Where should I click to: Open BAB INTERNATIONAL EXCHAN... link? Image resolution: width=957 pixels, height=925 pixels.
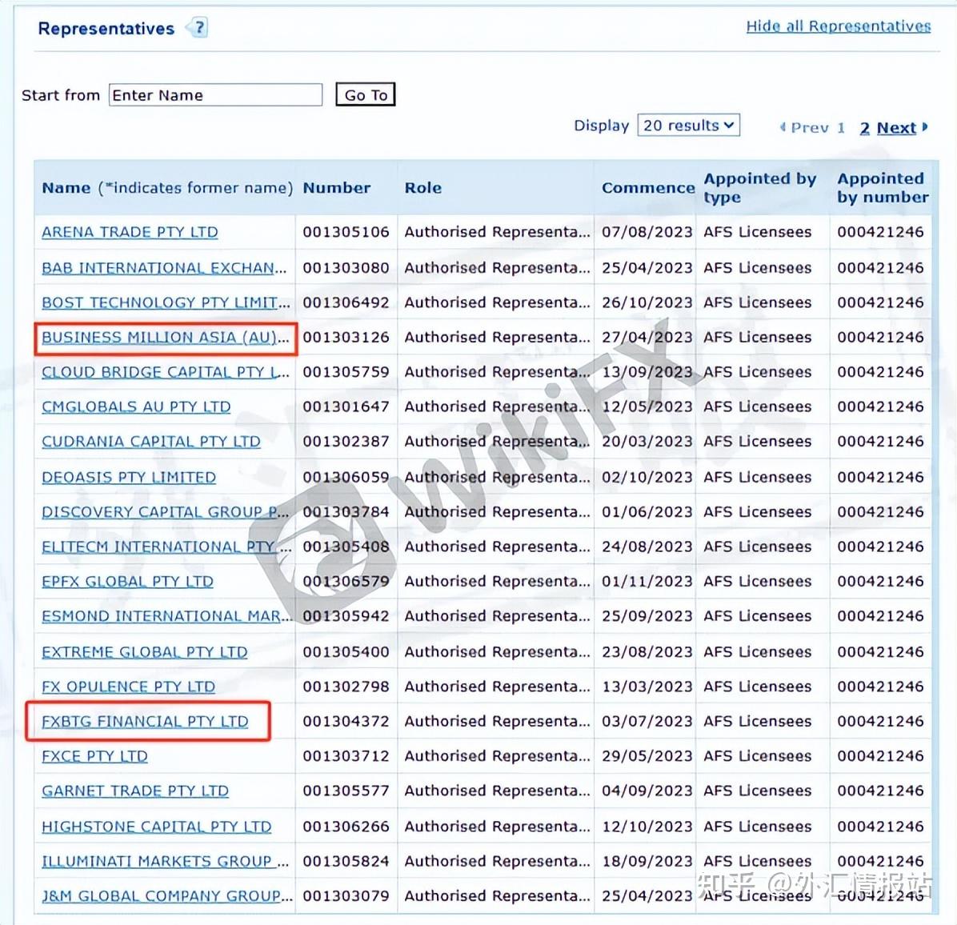pyautogui.click(x=163, y=268)
